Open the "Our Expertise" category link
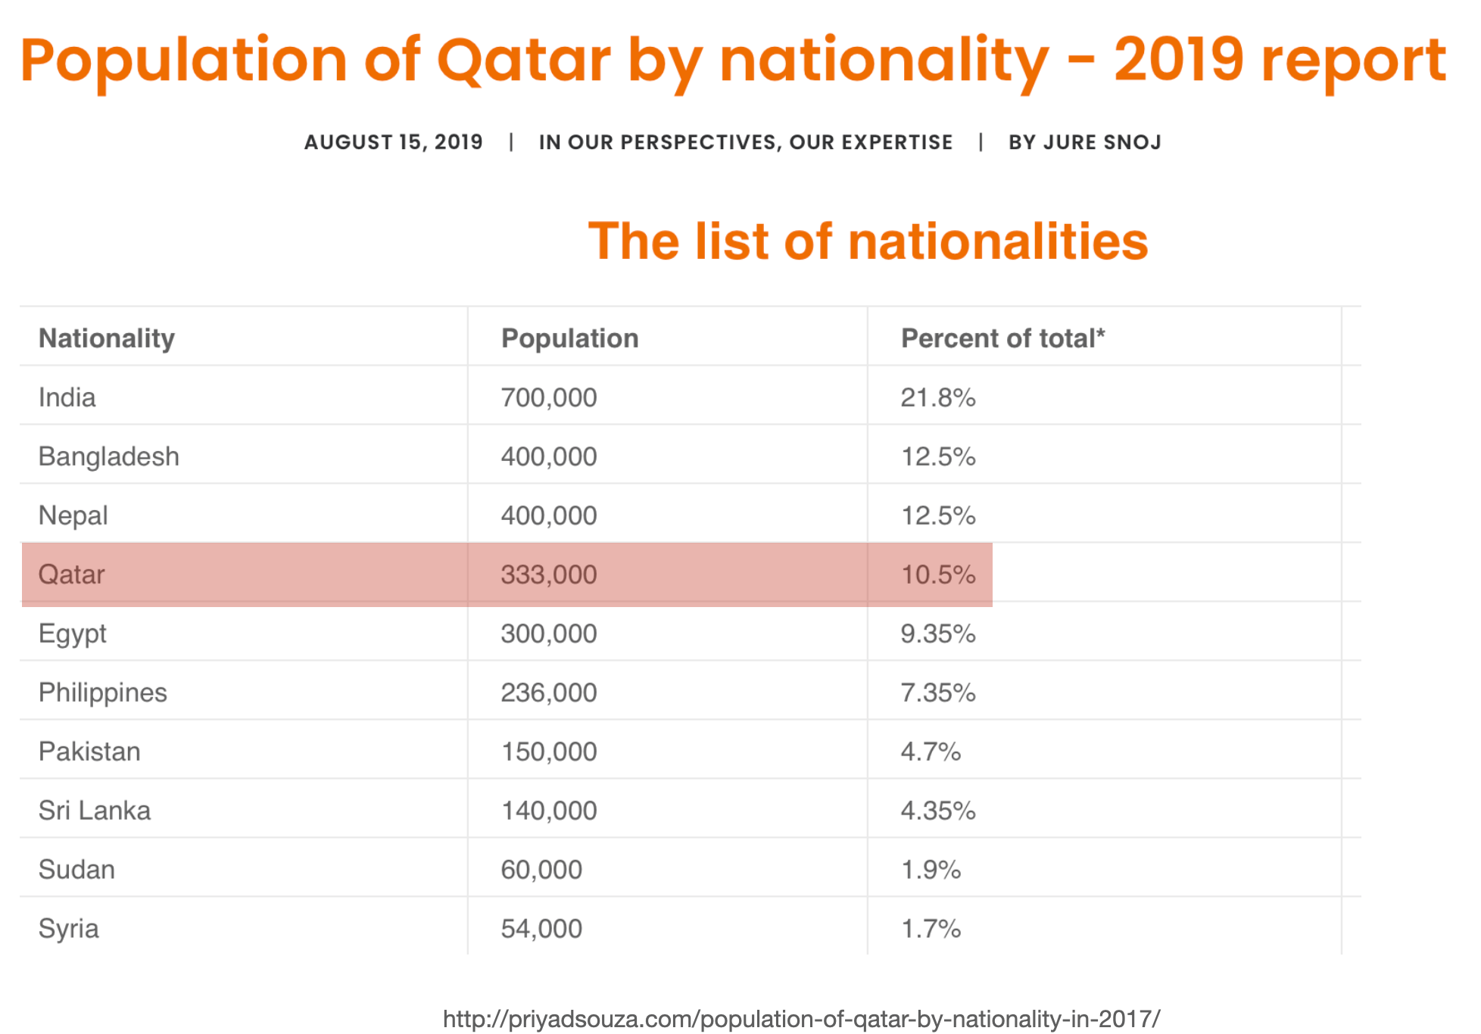 pos(871,142)
